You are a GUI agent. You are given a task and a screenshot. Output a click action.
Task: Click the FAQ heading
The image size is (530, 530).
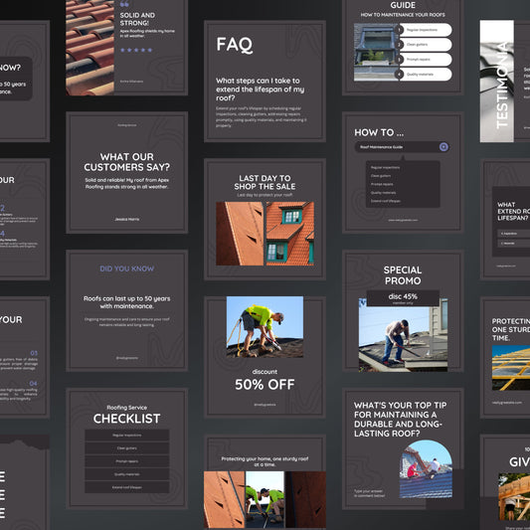coord(235,45)
